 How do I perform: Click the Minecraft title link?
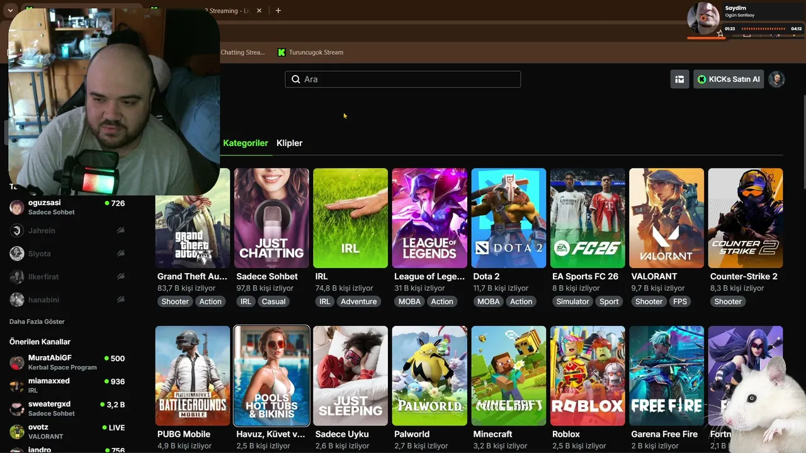click(x=492, y=434)
